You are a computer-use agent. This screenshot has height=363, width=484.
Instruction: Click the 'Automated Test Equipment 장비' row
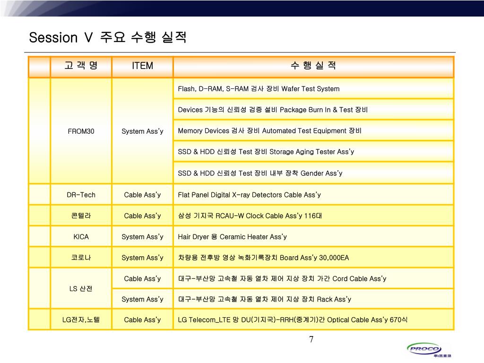tap(269, 131)
